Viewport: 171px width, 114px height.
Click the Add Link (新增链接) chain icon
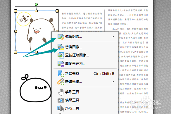click(x=61, y=82)
